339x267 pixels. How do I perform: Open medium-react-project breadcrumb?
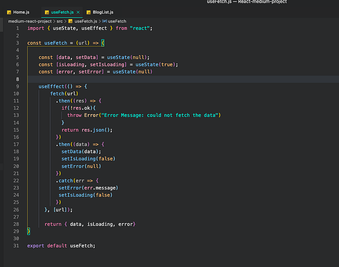coord(30,21)
